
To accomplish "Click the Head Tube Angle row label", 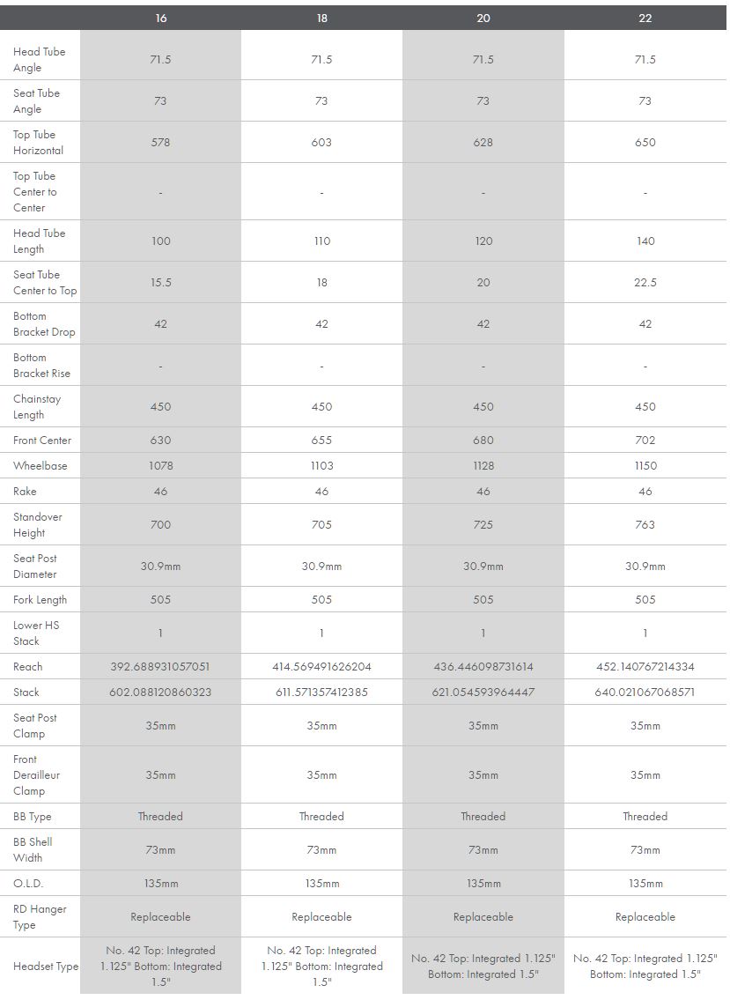I will coord(39,59).
